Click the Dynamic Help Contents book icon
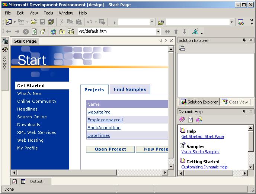Viewport: 256px width, 194px height. click(x=182, y=119)
